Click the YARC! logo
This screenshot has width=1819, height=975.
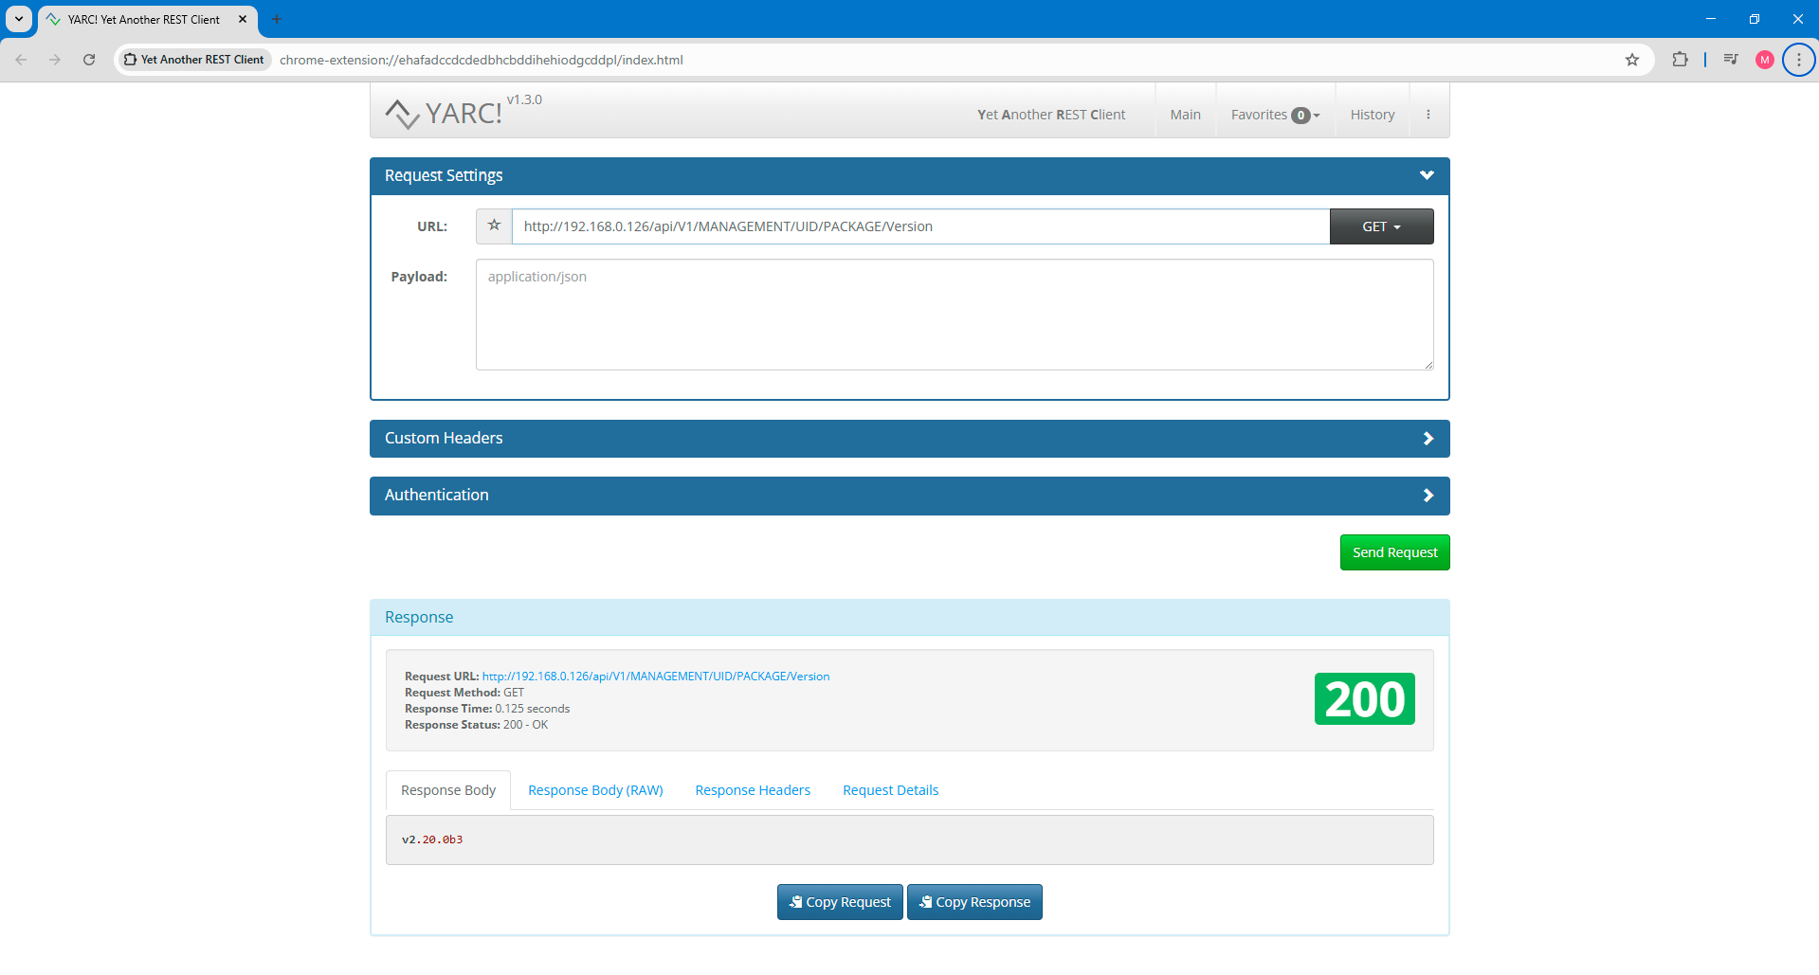(x=444, y=114)
